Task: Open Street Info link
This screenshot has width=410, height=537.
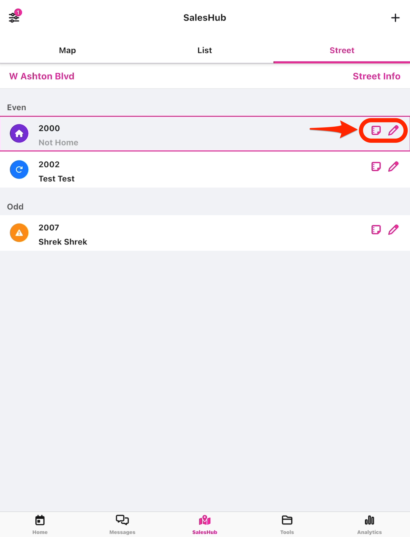Action: pyautogui.click(x=376, y=76)
